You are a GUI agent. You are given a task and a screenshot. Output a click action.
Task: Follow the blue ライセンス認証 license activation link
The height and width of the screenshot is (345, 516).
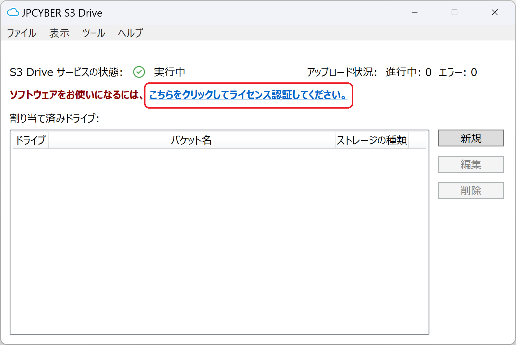click(x=248, y=95)
